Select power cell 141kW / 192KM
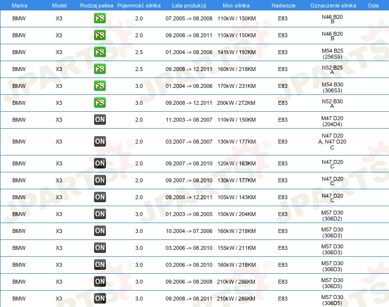Screen dimensions: 389x307 click(236, 52)
